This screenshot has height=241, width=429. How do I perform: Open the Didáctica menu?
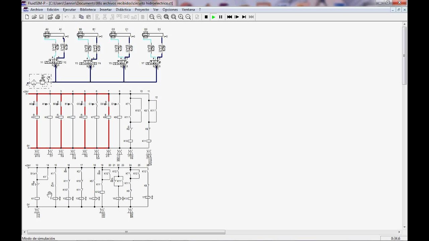tap(123, 9)
